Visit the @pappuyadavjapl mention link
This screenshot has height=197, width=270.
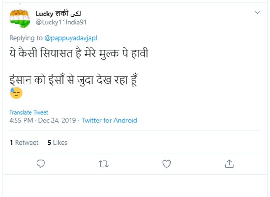tap(71, 38)
